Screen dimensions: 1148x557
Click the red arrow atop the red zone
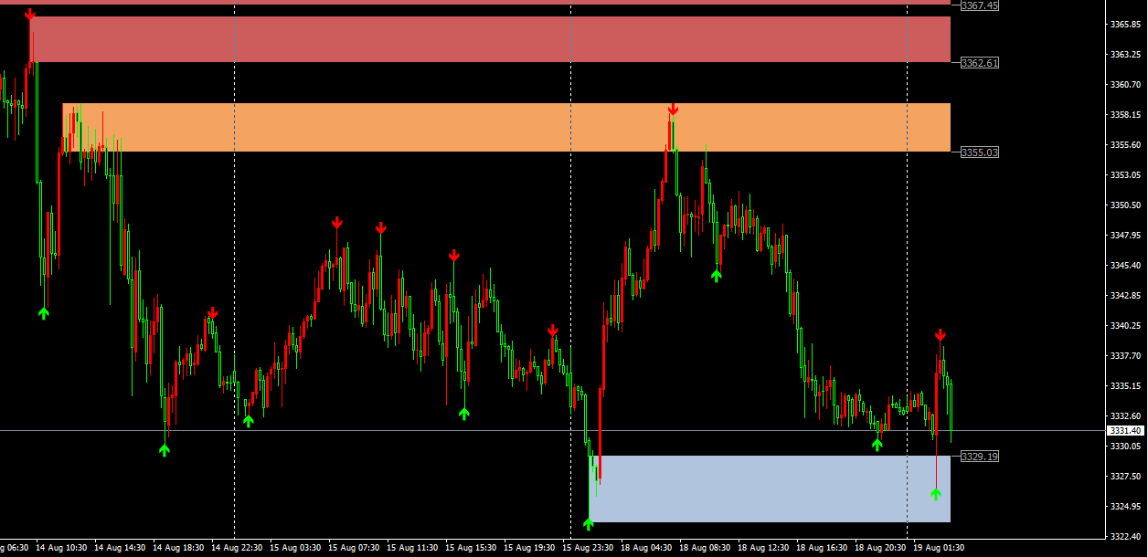click(30, 15)
